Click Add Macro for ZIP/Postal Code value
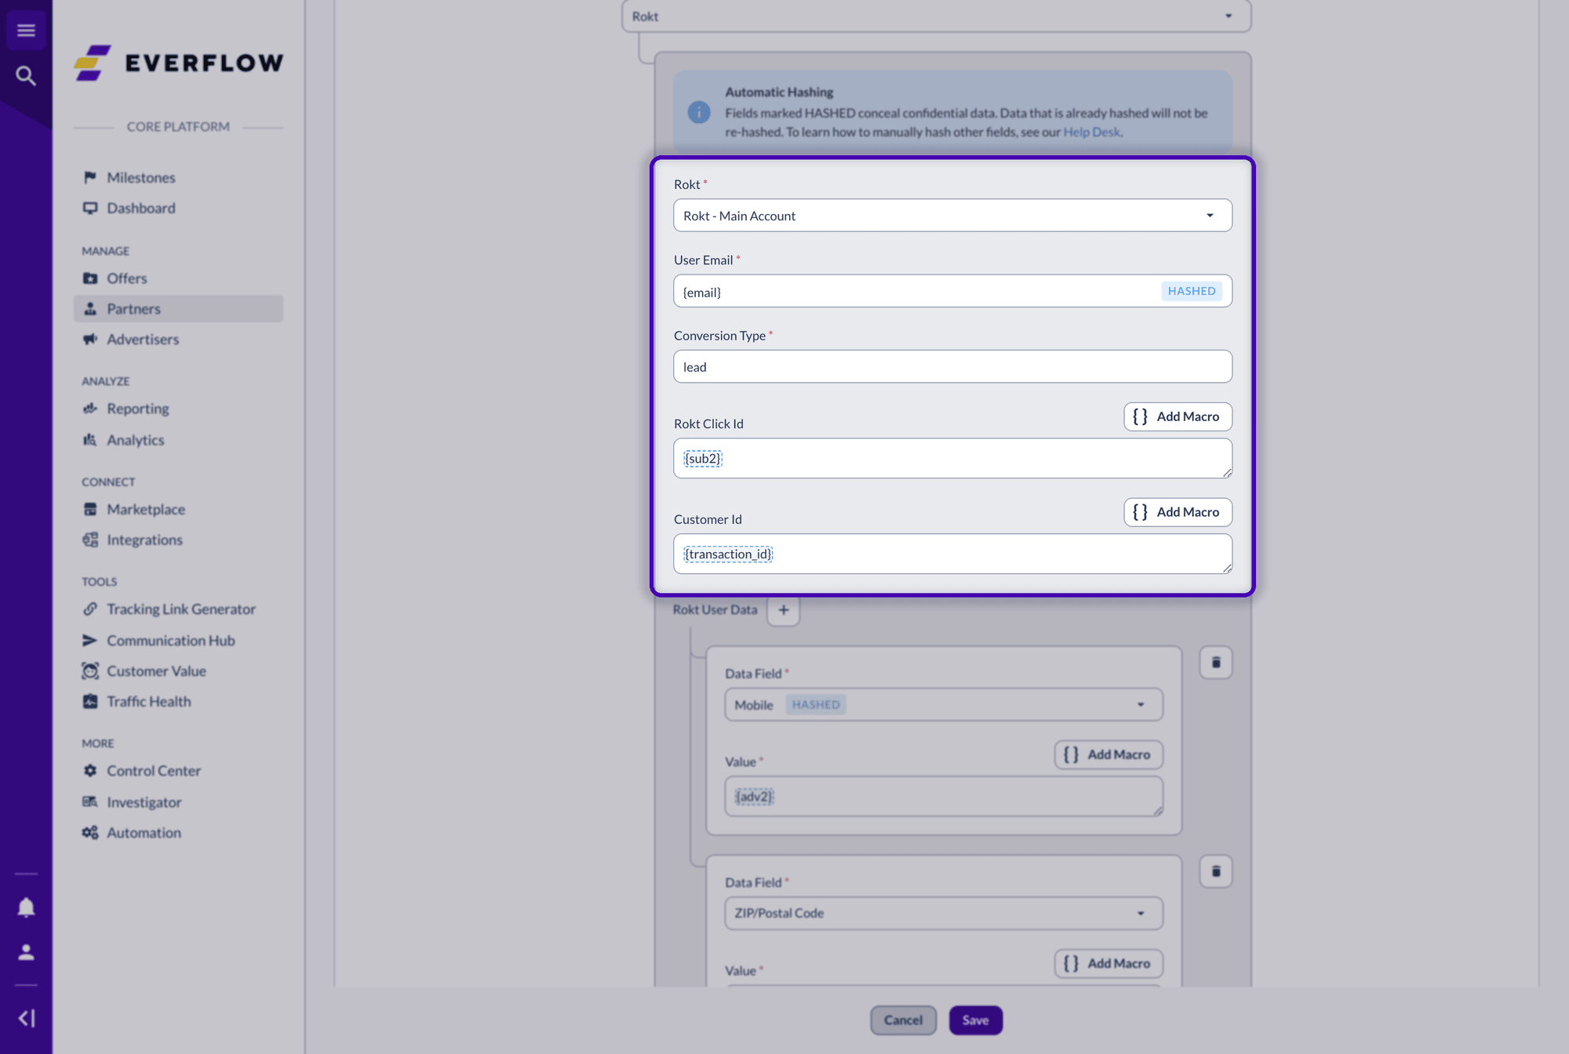Viewport: 1569px width, 1054px height. coord(1108,963)
